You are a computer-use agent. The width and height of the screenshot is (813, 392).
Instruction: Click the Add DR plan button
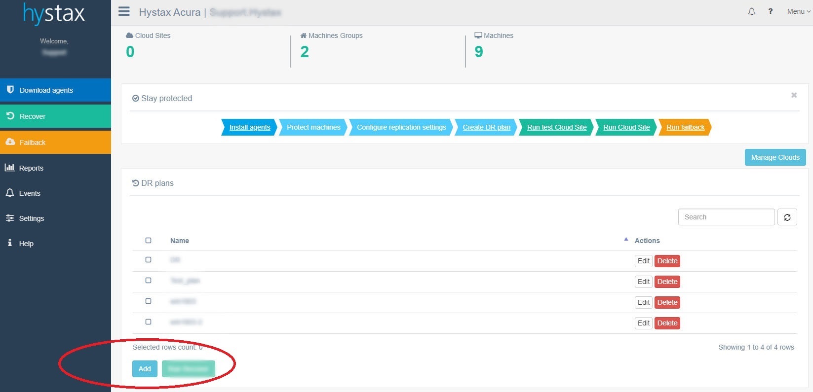pyautogui.click(x=145, y=369)
